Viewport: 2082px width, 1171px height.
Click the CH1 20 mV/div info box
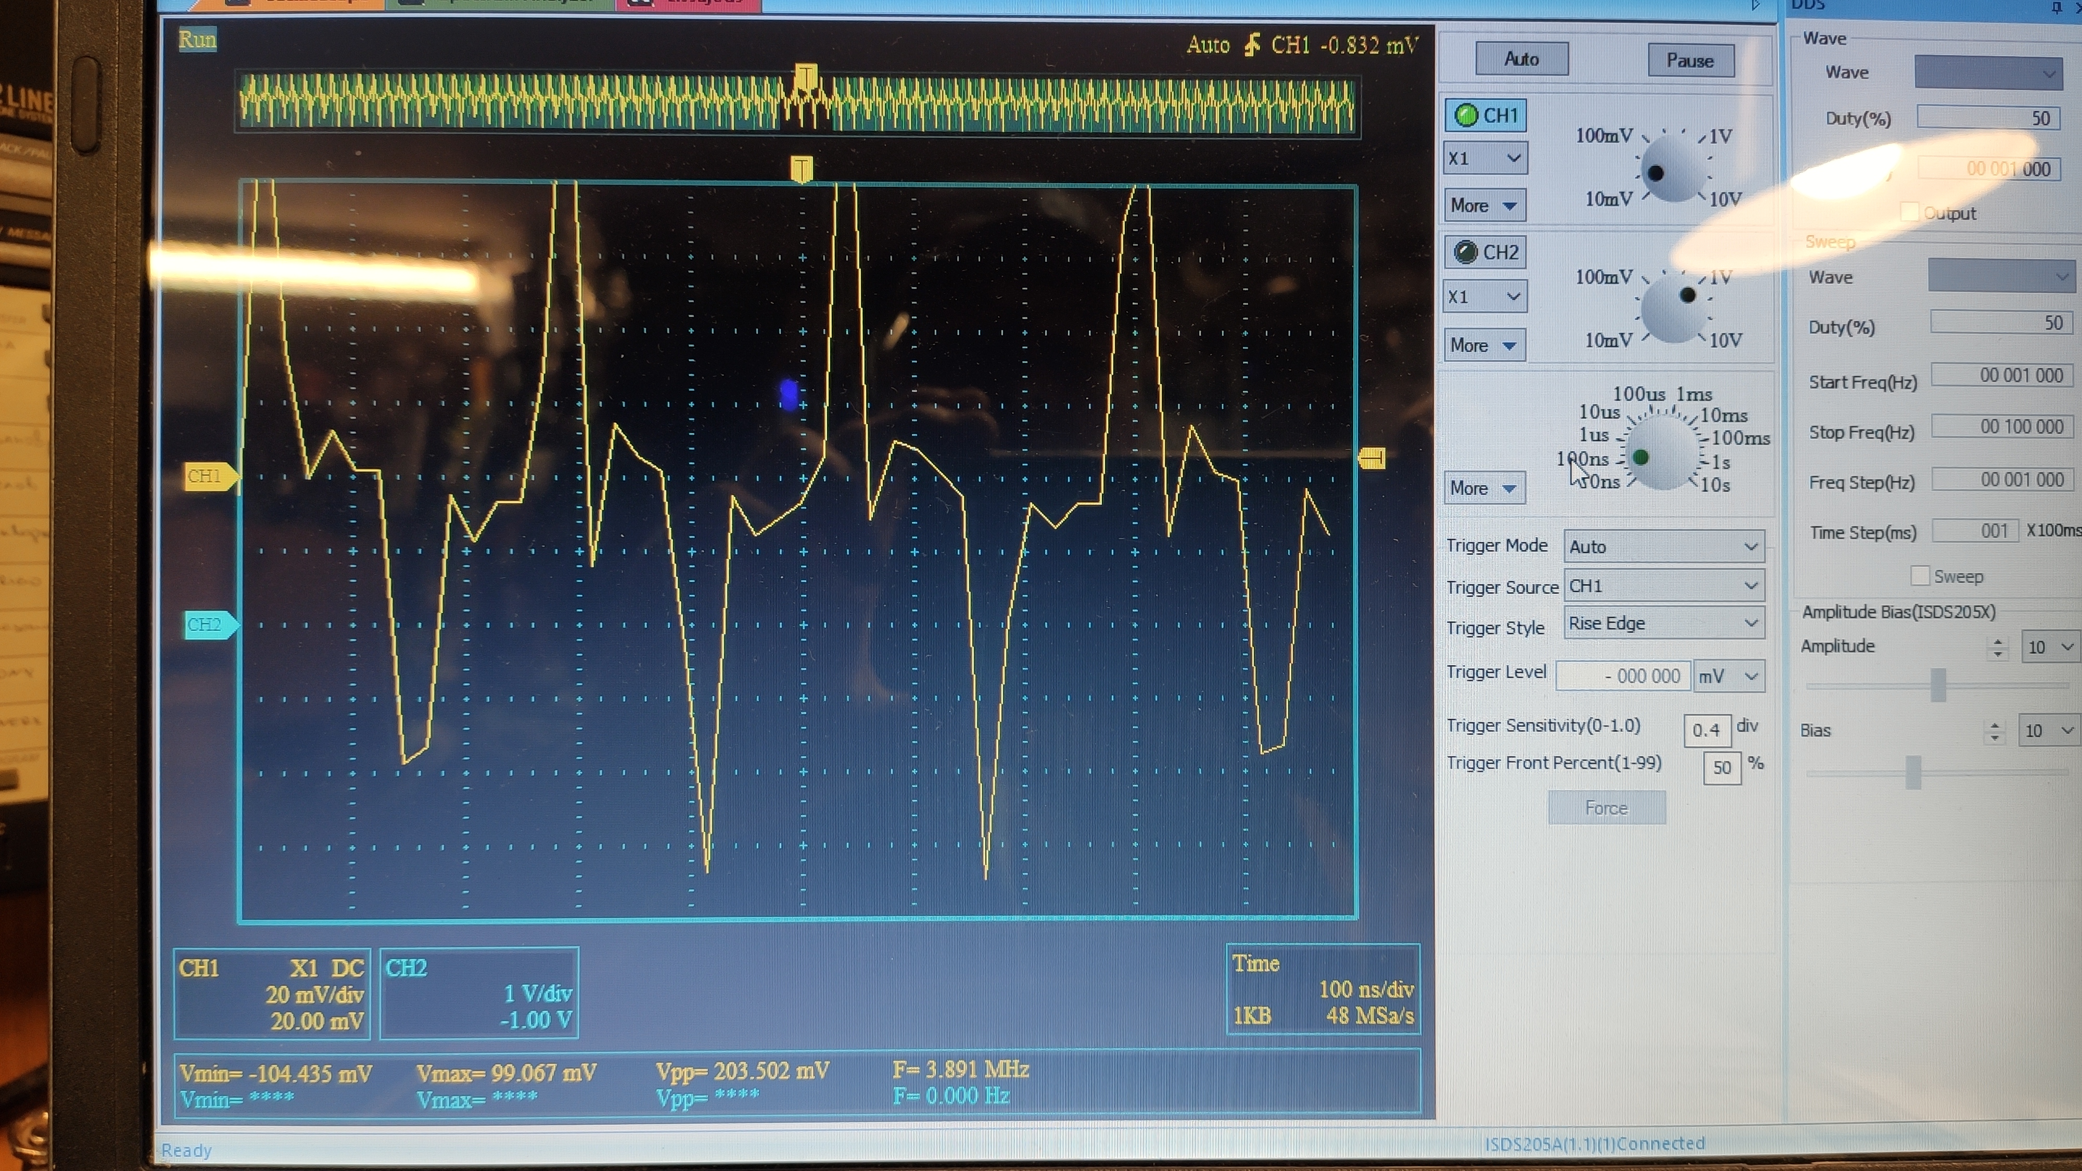point(272,994)
